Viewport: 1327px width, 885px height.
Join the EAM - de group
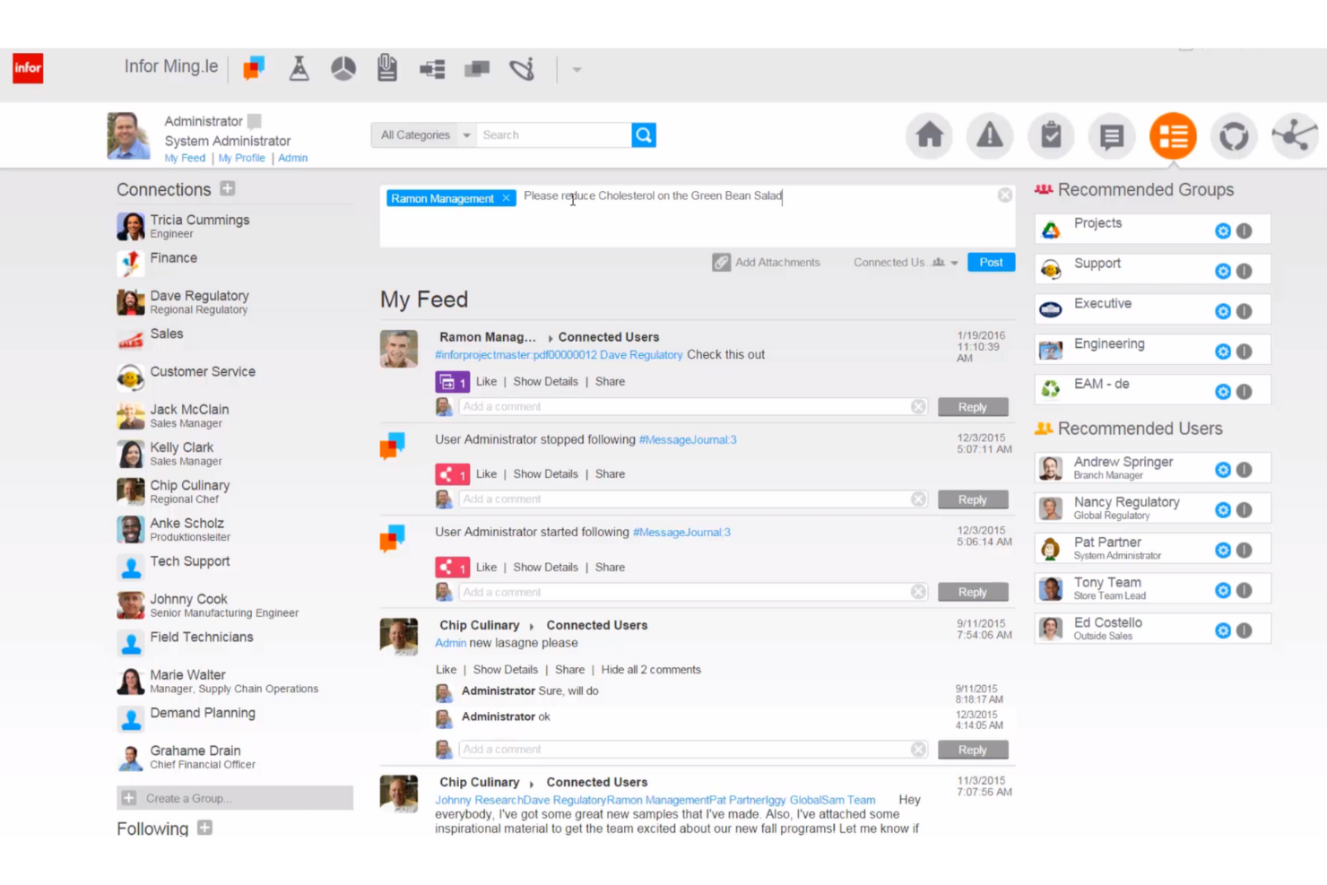click(1223, 392)
